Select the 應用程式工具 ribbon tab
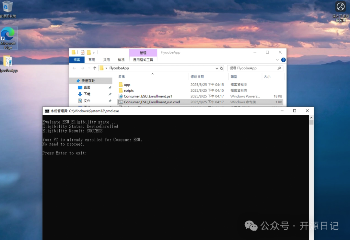Image resolution: width=350 pixels, height=240 pixels. (x=143, y=60)
